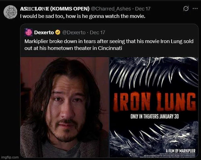This screenshot has height=160, width=201.
Task: Open the ASHCLONE (KOMMS OPEN) display name
Action: [55, 9]
